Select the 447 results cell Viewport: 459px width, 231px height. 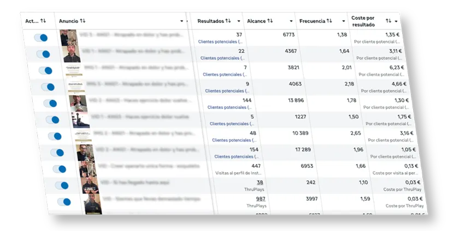click(256, 166)
